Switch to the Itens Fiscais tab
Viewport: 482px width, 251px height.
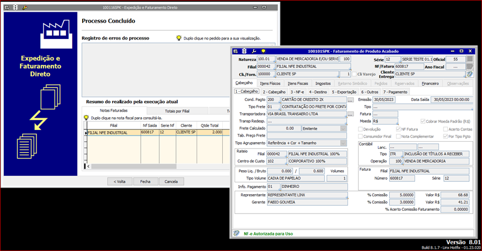(x=298, y=84)
